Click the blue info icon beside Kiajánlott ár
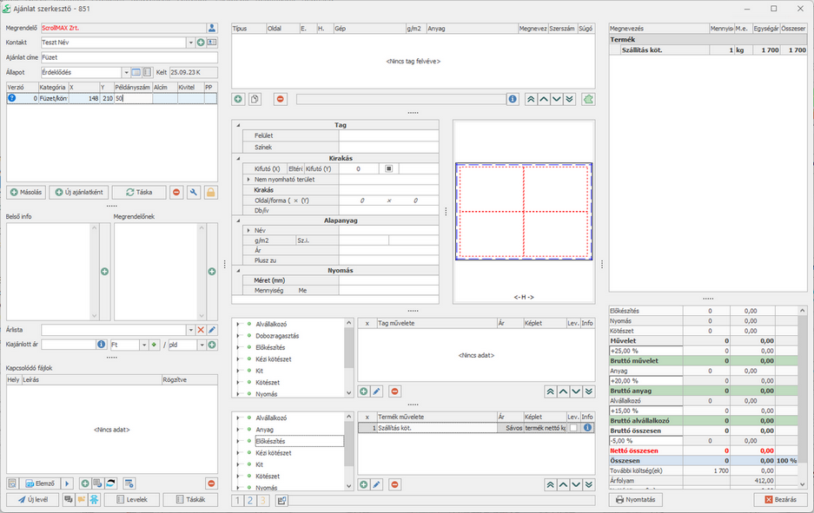This screenshot has width=814, height=513. [x=102, y=345]
